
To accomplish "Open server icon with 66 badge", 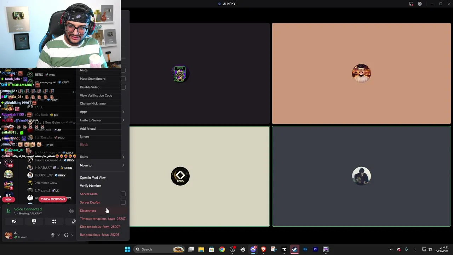I will 8,163.
